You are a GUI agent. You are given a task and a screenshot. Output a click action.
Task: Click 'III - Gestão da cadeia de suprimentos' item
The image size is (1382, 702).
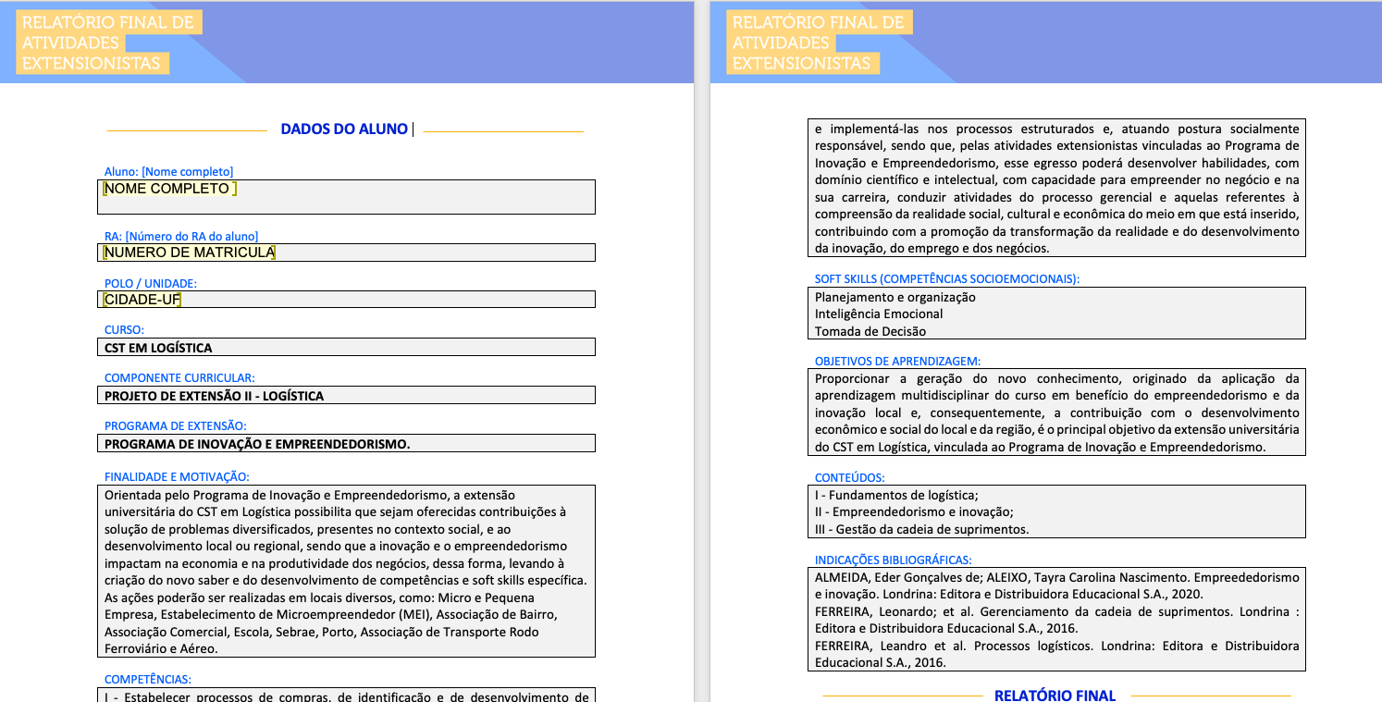(x=921, y=529)
